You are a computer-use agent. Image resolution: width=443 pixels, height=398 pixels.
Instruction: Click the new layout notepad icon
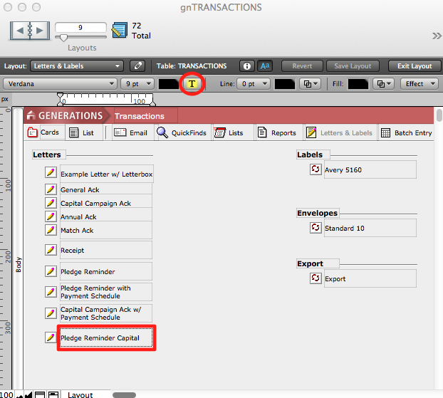pyautogui.click(x=120, y=30)
